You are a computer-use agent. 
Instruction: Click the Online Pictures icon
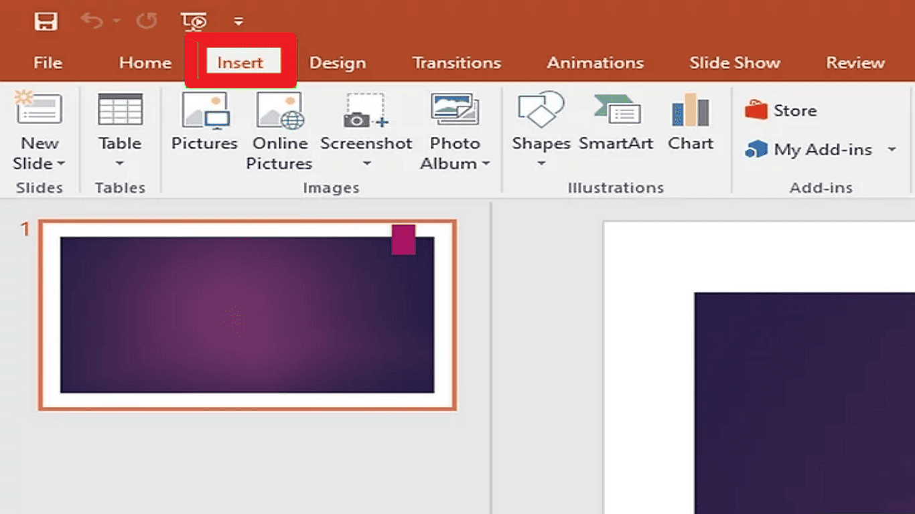(x=281, y=110)
